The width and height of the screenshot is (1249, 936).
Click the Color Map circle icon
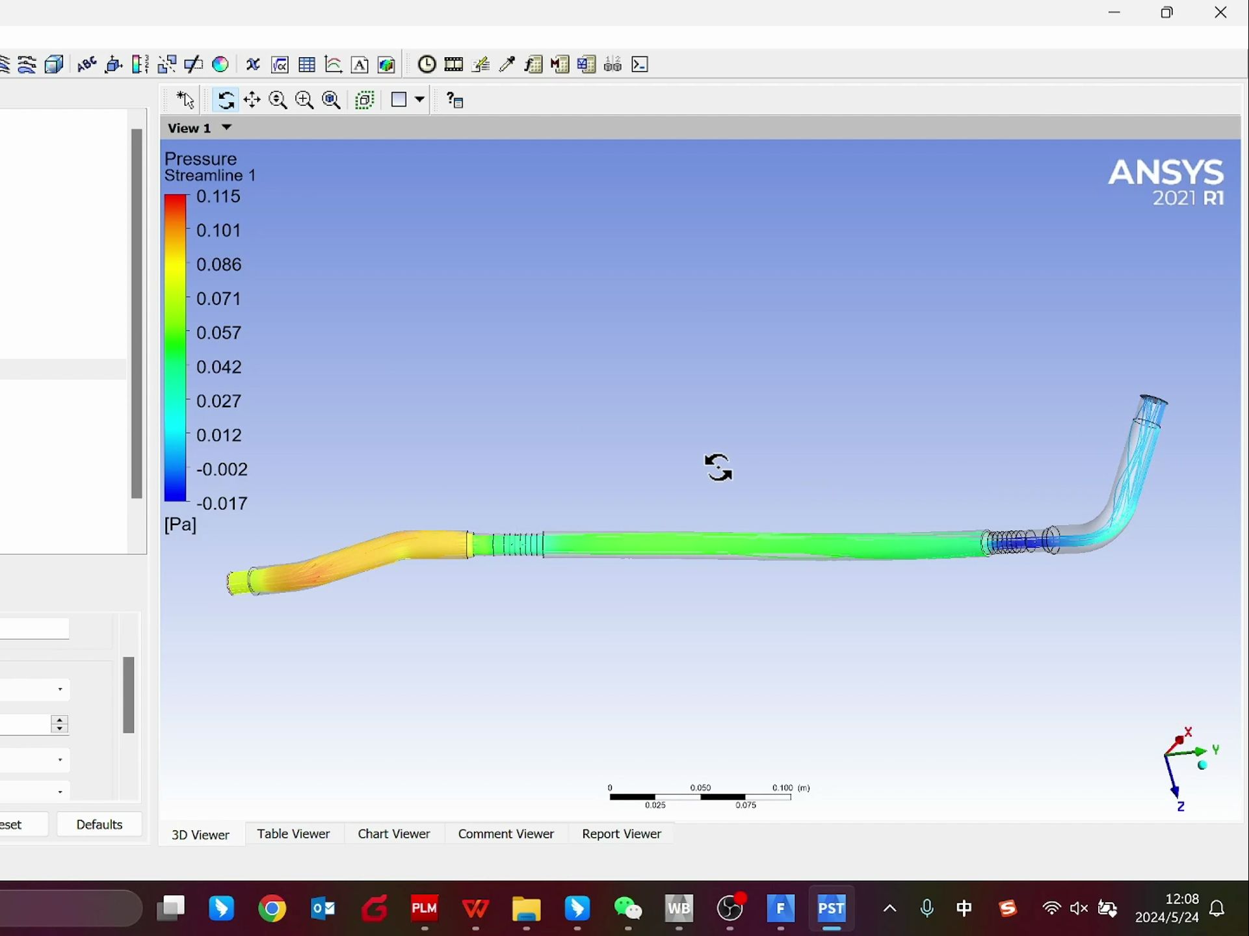(220, 64)
